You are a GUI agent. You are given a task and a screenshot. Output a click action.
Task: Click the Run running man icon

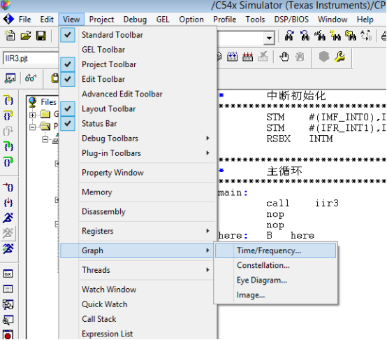tap(8, 218)
